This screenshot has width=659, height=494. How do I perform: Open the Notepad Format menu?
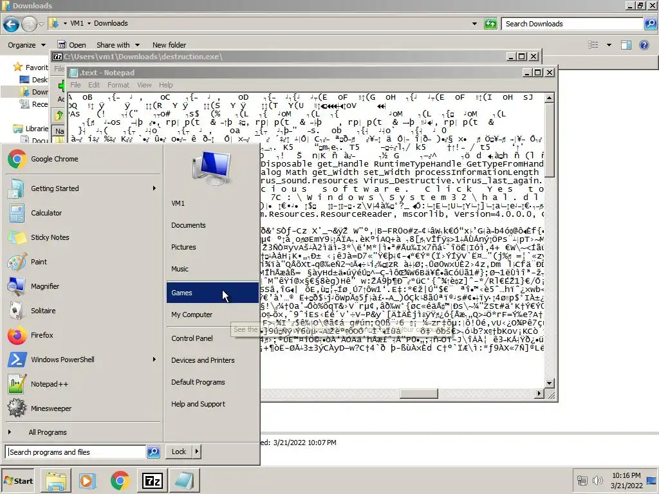[x=118, y=85]
